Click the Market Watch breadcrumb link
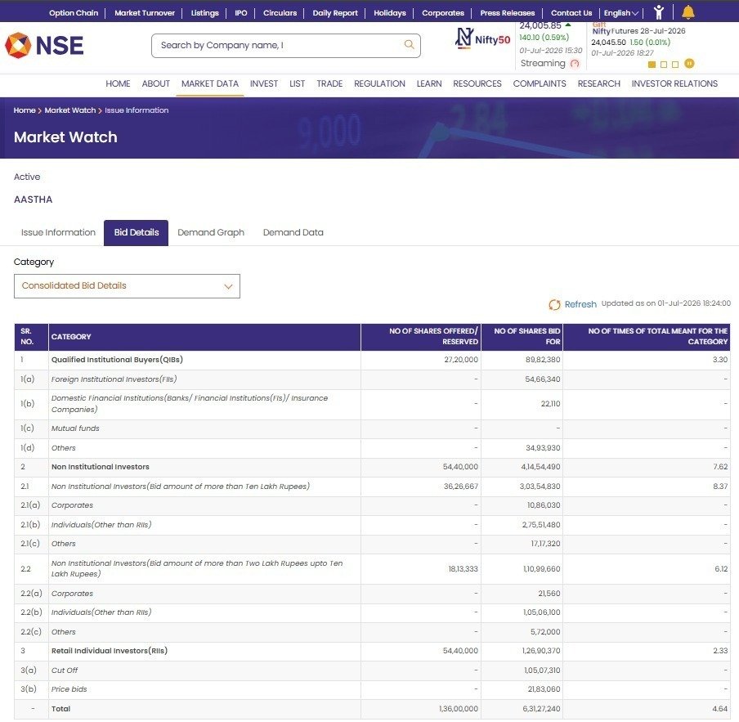This screenshot has height=722, width=739. (70, 110)
